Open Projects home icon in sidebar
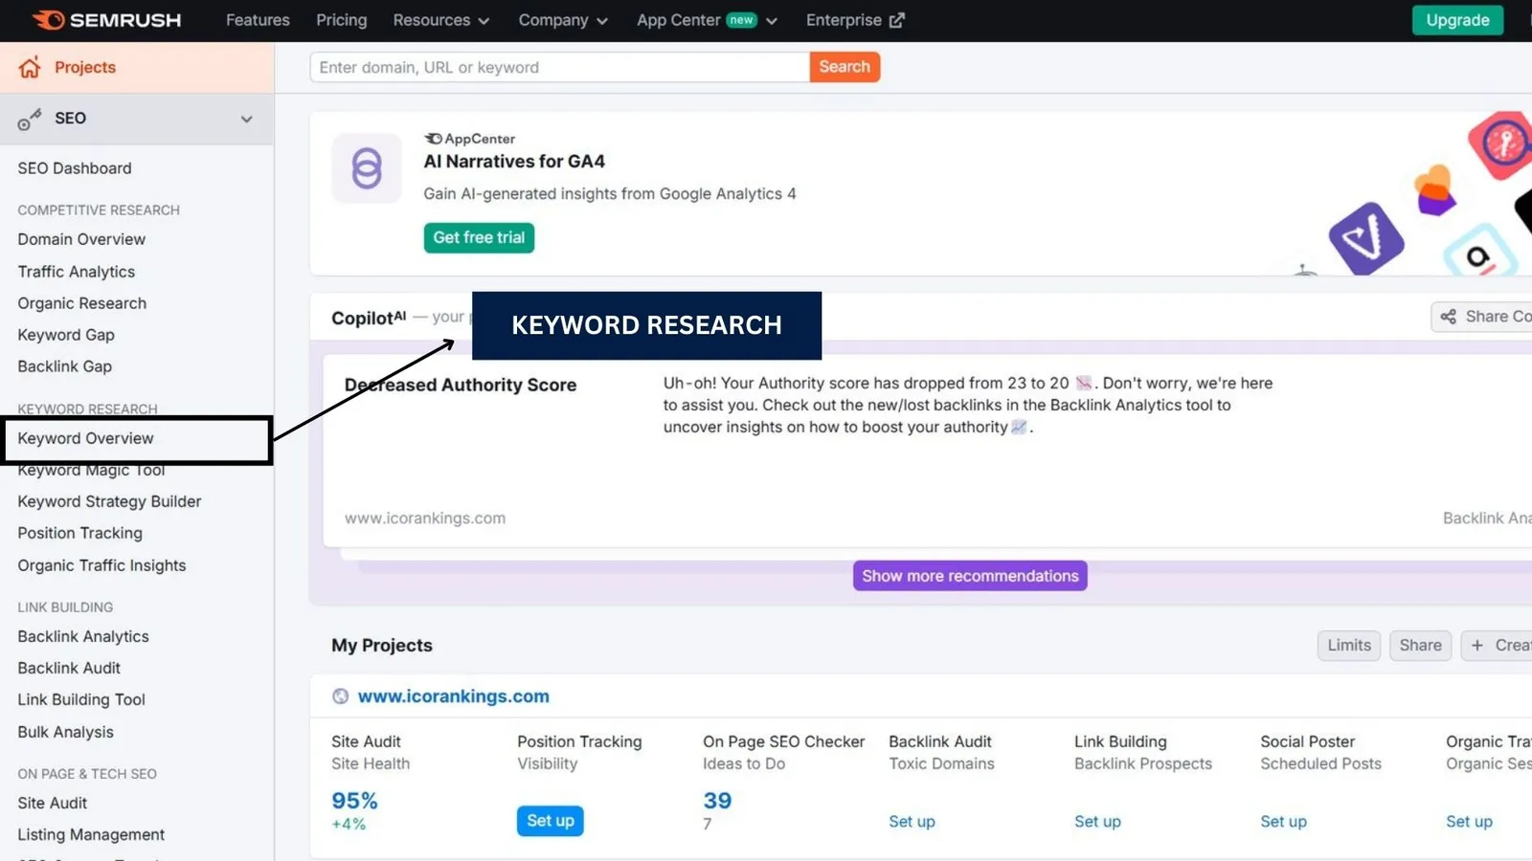This screenshot has width=1532, height=861. (x=30, y=67)
